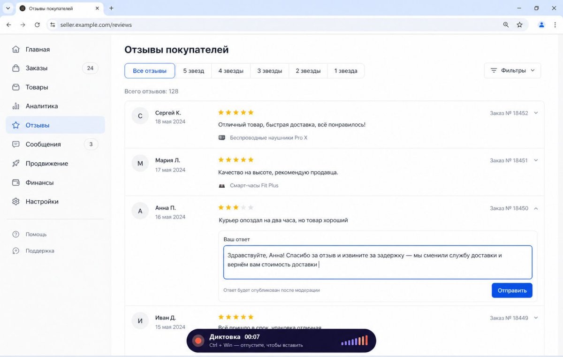Click the Отправить button
The height and width of the screenshot is (357, 563).
pyautogui.click(x=512, y=290)
